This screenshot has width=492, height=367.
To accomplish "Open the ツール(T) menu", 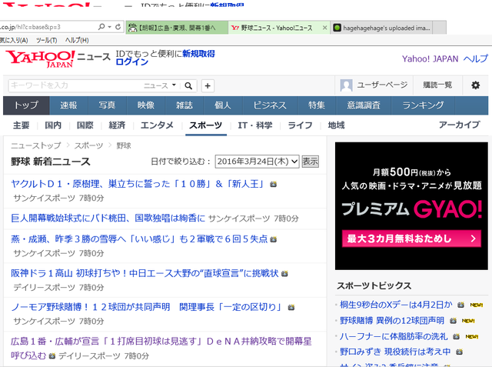I will click(46, 40).
